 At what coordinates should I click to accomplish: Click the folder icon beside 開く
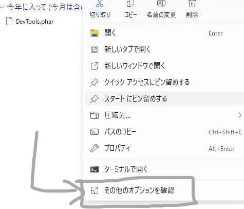point(95,33)
